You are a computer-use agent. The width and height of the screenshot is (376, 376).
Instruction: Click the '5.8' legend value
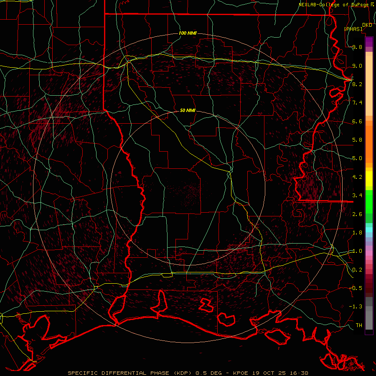(x=357, y=140)
